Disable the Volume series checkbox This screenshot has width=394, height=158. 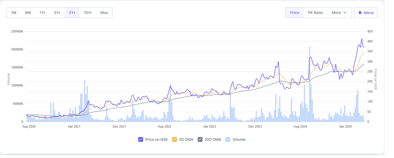click(228, 139)
